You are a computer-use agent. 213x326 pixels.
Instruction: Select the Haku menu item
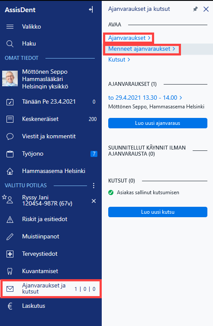tap(29, 44)
